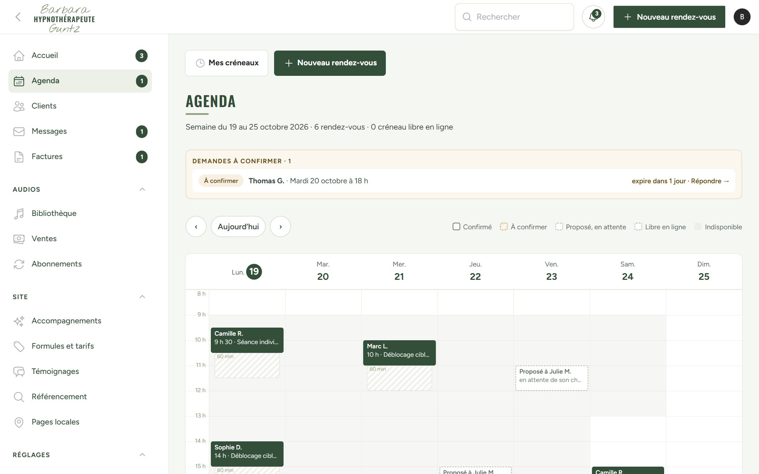Viewport: 759px width, 474px height.
Task: Collapse the SITE section
Action: pyautogui.click(x=142, y=297)
